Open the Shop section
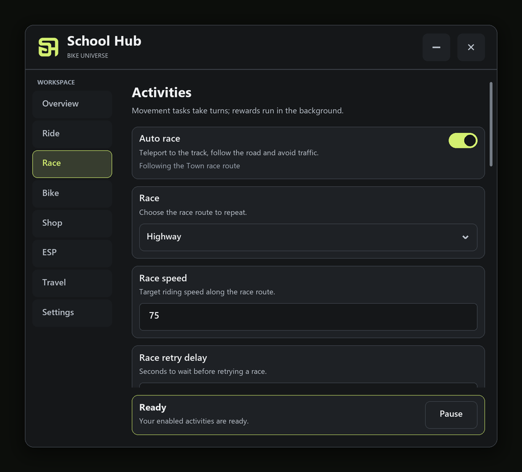This screenshot has height=472, width=522. point(72,223)
